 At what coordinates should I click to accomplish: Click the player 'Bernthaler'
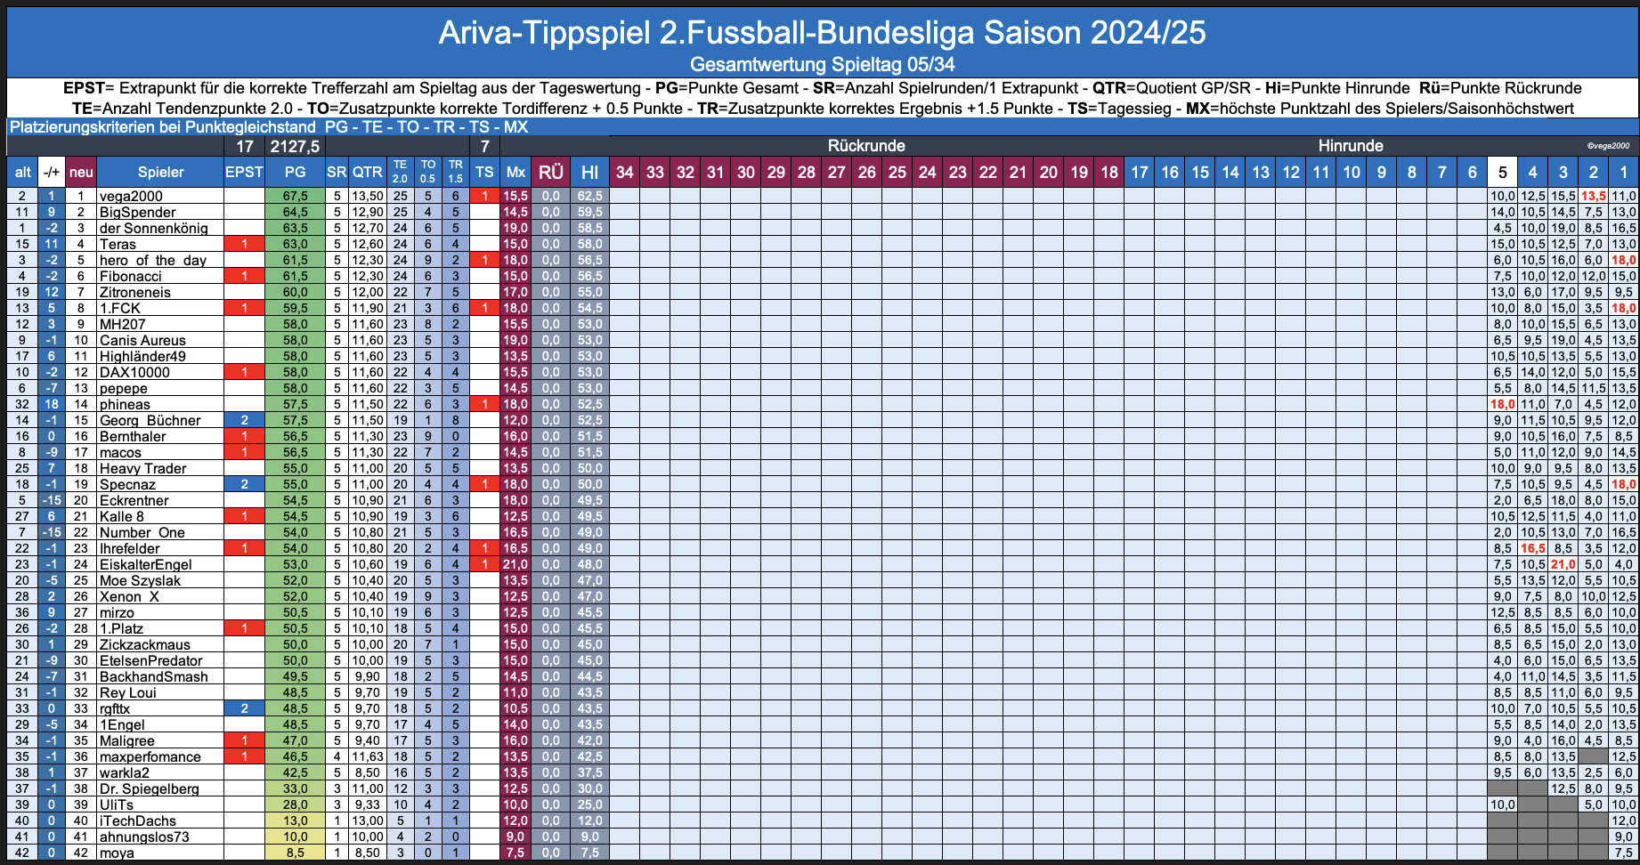coord(133,436)
